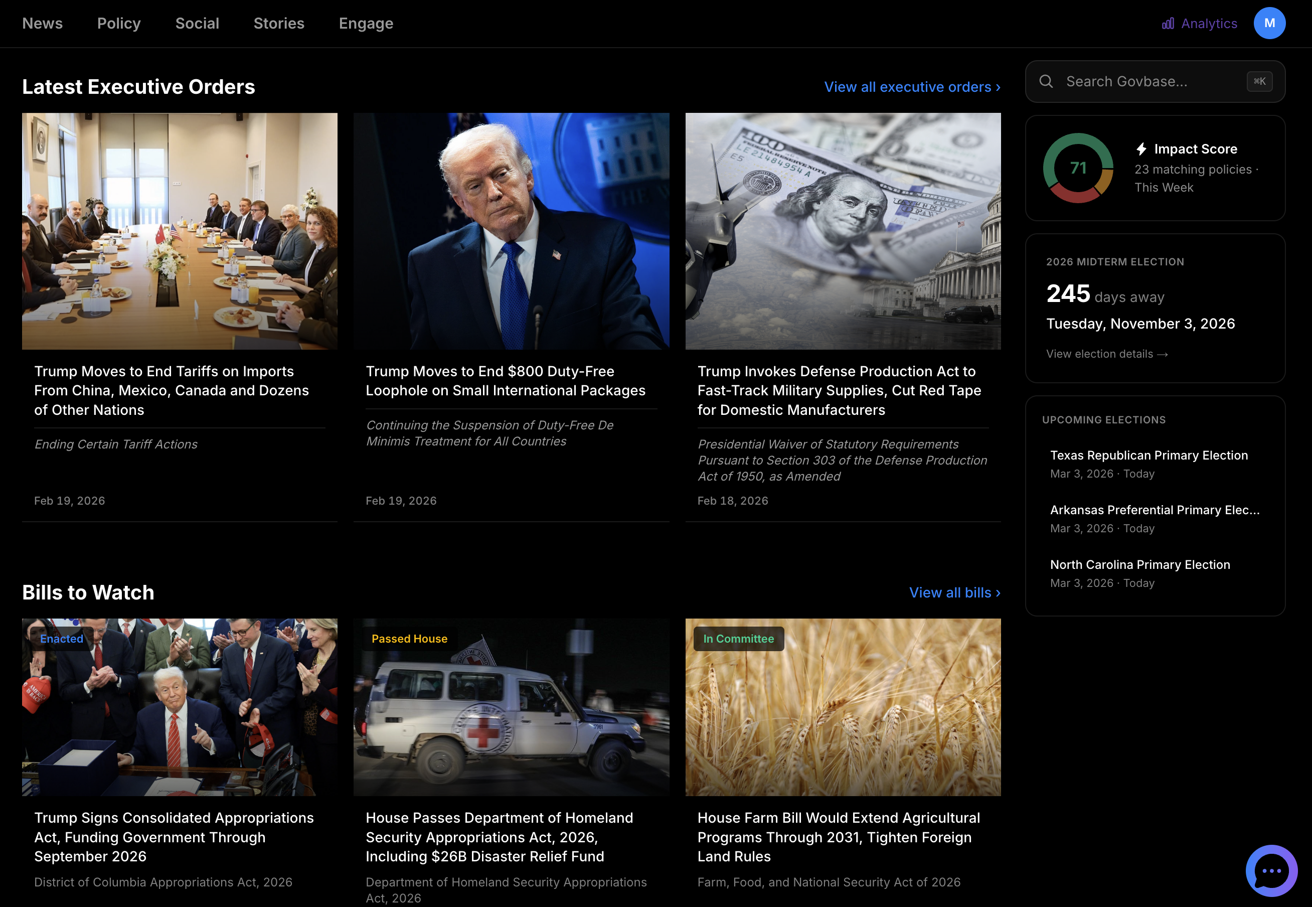1312x907 pixels.
Task: Click the profile avatar M
Action: 1270,23
